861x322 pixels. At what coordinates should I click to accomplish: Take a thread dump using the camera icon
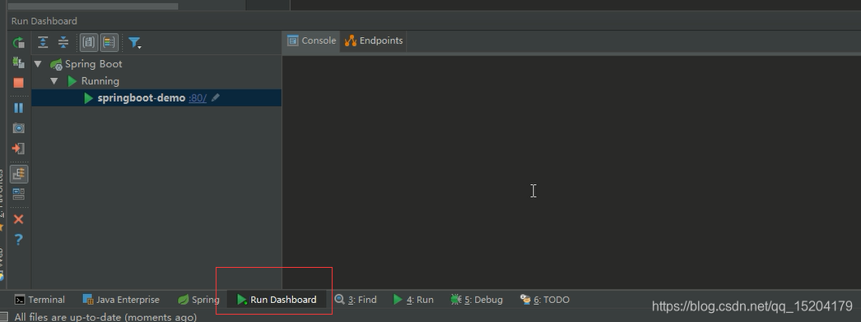coord(19,128)
